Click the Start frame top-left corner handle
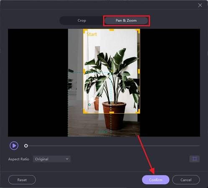 85,31
